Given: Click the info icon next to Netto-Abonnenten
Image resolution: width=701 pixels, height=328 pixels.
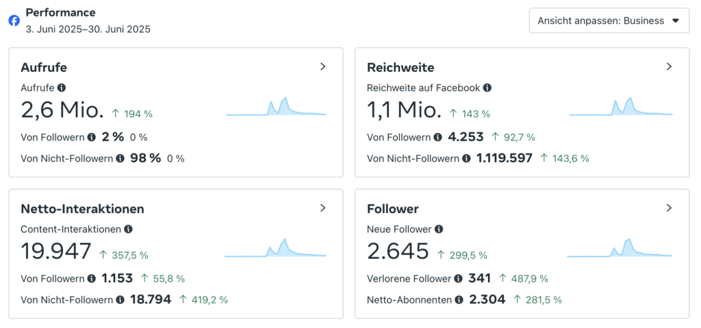Looking at the screenshot, I should 459,299.
